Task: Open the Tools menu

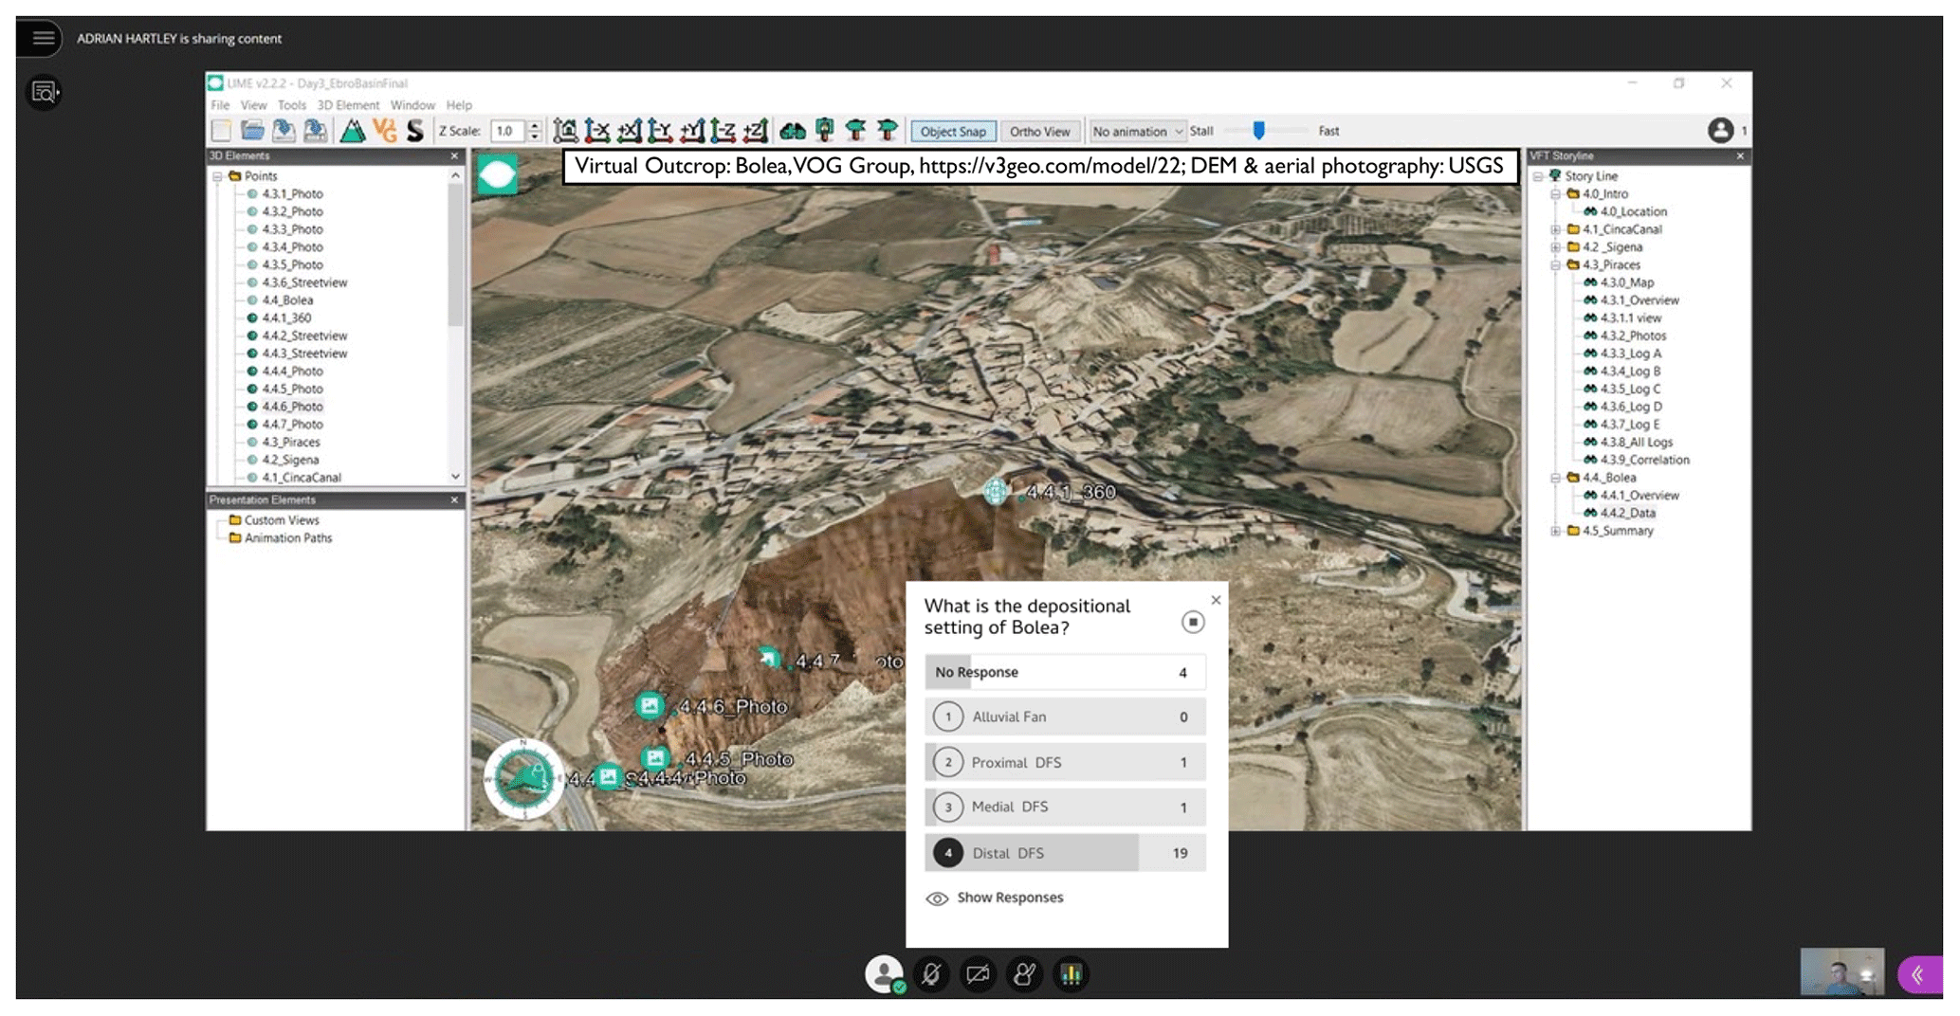Action: [291, 105]
